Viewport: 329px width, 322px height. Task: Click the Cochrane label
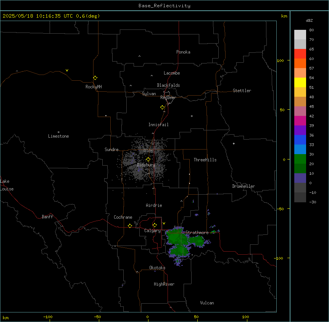click(123, 217)
